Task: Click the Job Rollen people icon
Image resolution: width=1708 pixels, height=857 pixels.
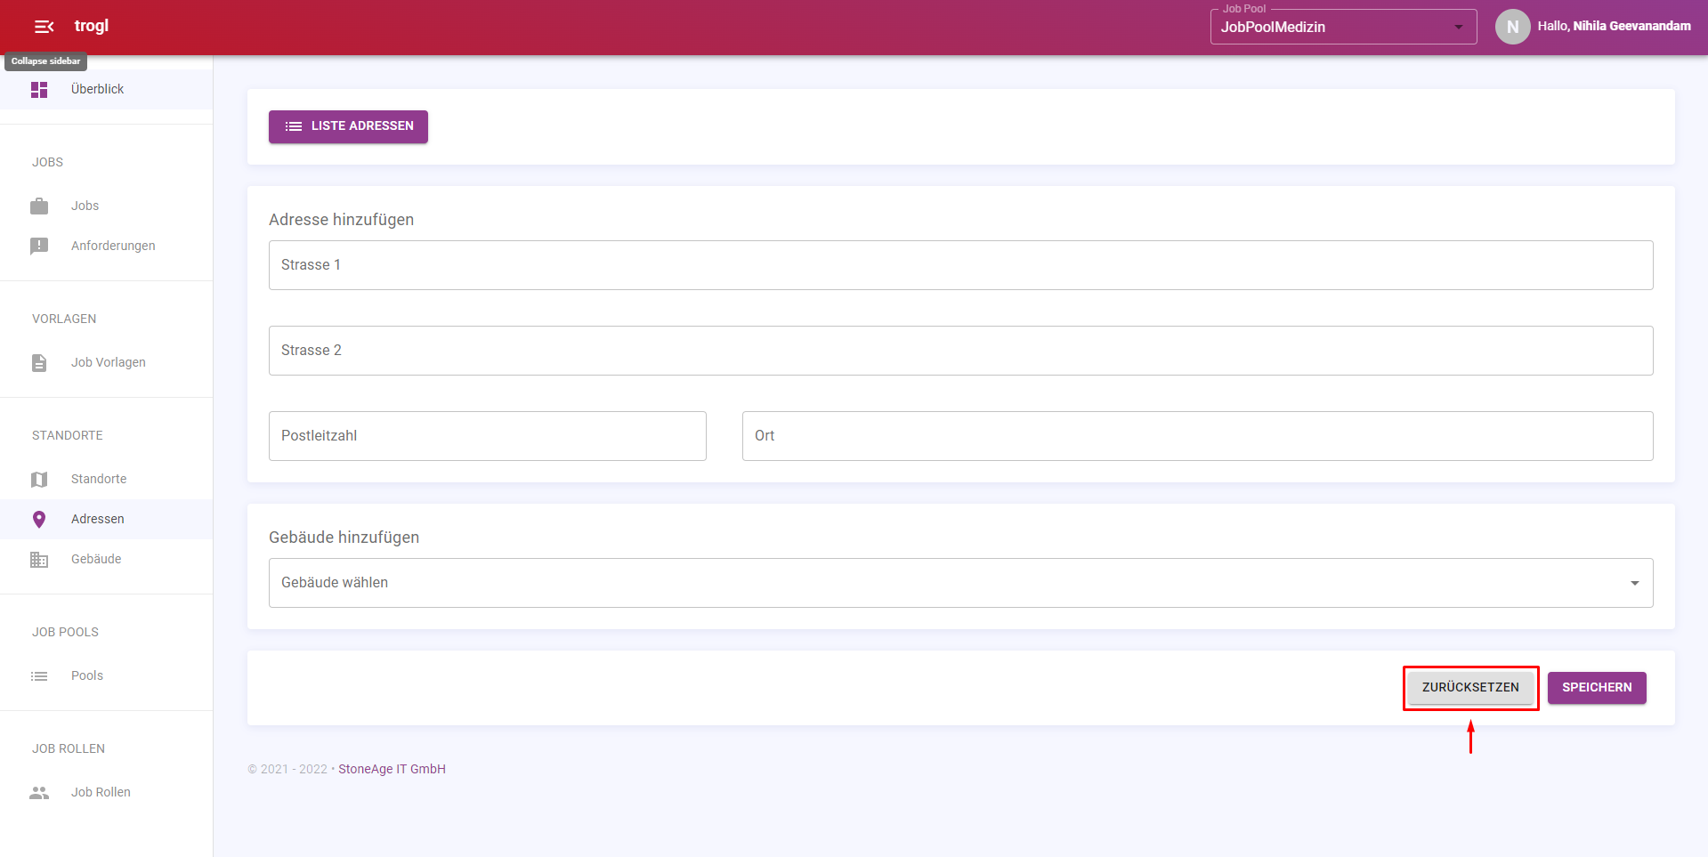Action: click(x=39, y=793)
